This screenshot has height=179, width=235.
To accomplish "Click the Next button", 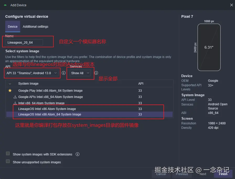I will 203,174.
